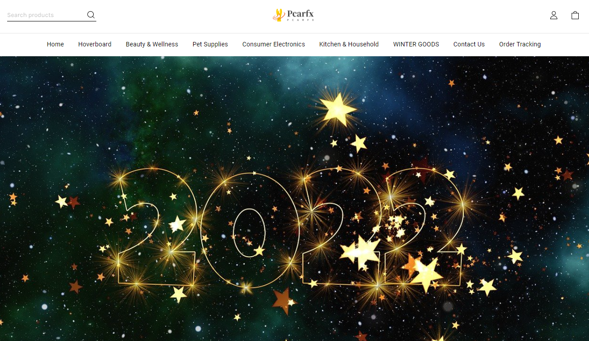The height and width of the screenshot is (341, 589).
Task: Focus the Search products field
Action: tap(46, 15)
